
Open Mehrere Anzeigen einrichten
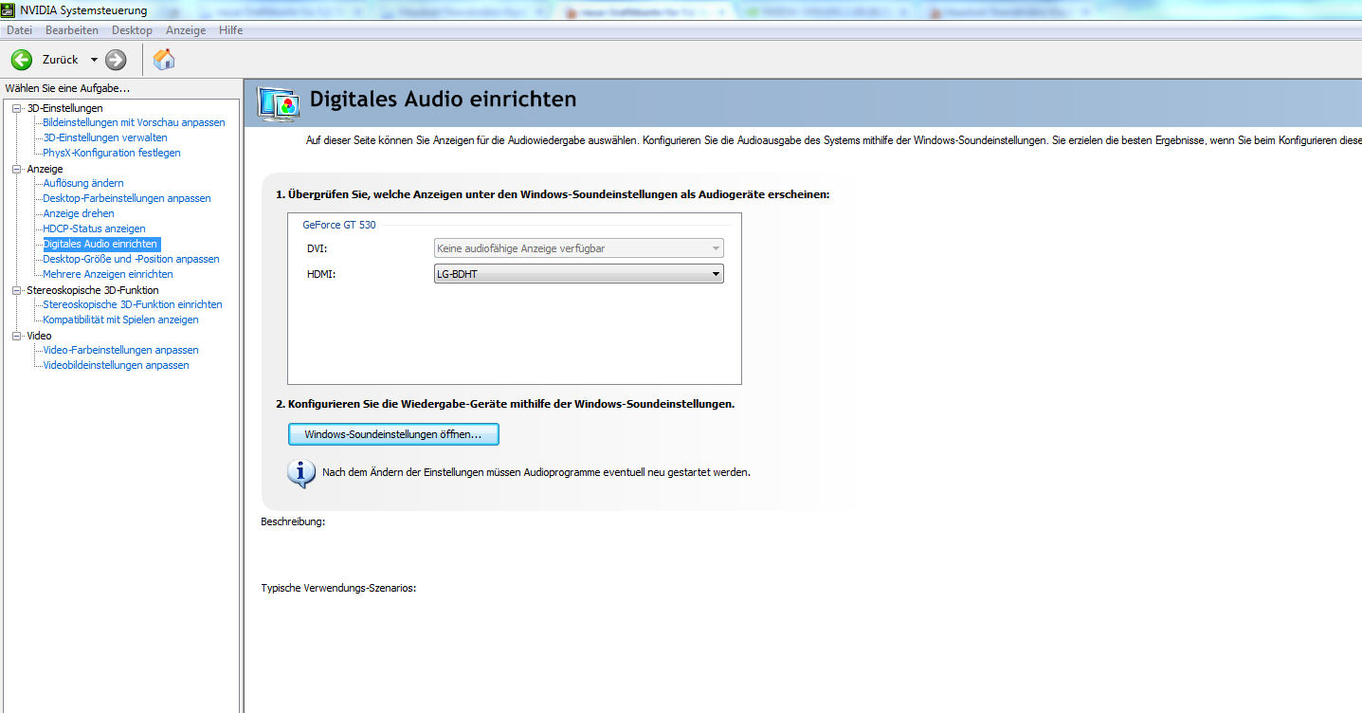108,274
